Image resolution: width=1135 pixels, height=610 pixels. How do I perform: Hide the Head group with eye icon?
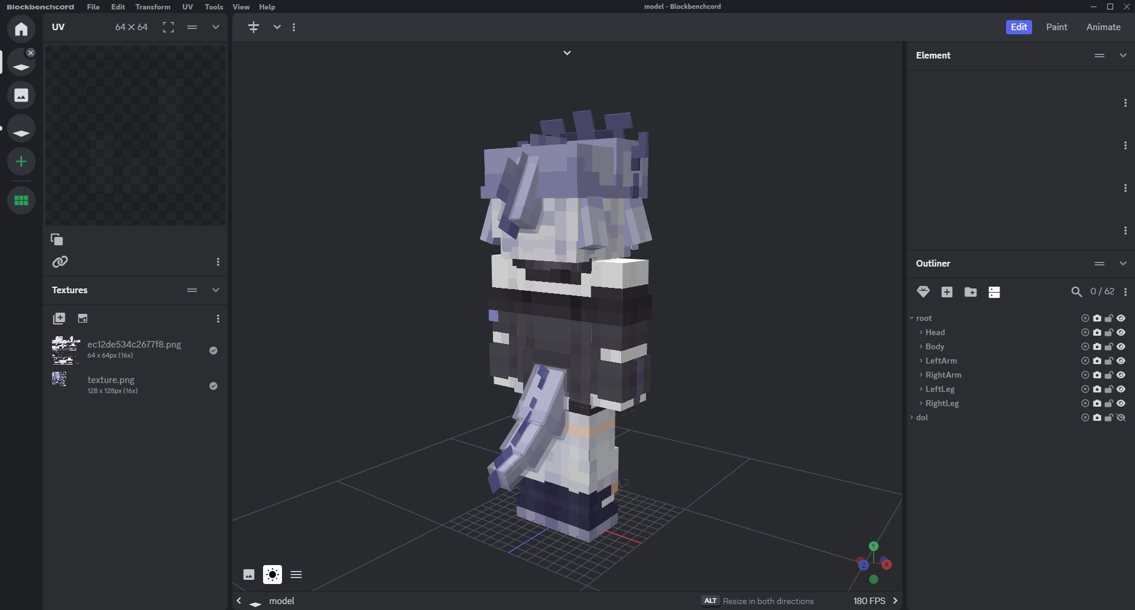(x=1121, y=332)
